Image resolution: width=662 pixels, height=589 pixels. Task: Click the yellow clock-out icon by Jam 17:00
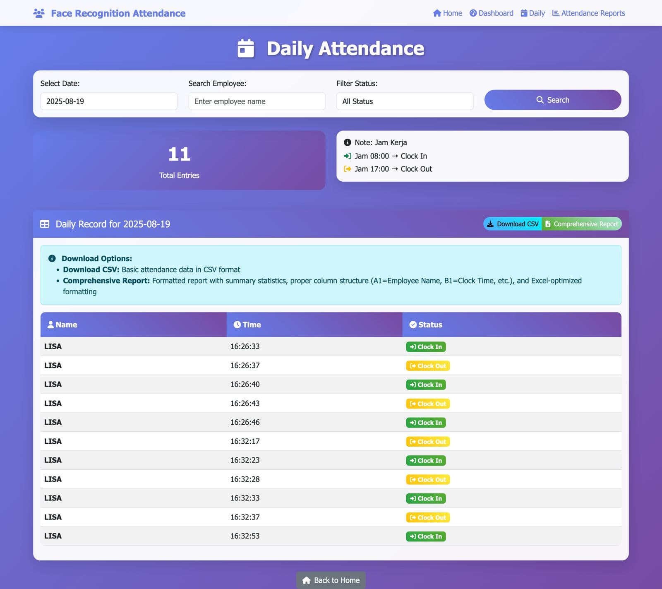348,169
